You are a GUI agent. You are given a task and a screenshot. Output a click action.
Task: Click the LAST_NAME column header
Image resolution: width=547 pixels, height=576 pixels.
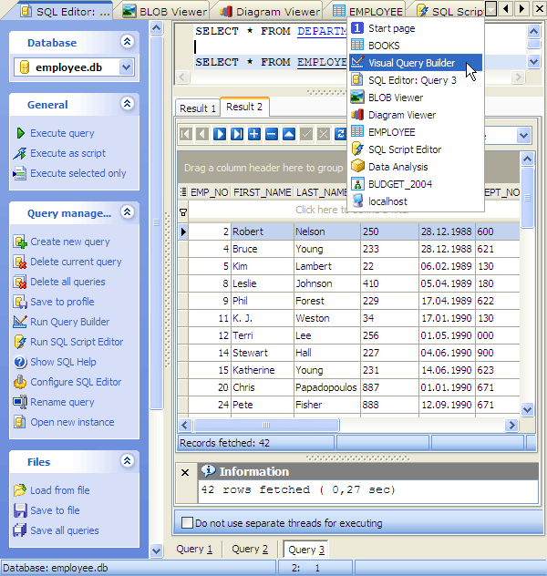click(x=322, y=192)
